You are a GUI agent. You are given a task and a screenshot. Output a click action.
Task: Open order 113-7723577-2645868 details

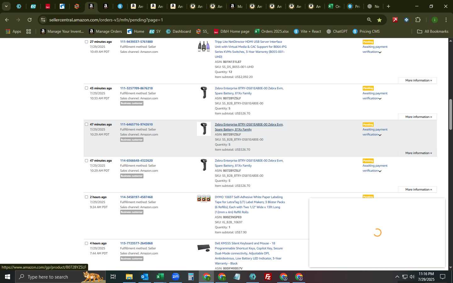click(x=136, y=243)
